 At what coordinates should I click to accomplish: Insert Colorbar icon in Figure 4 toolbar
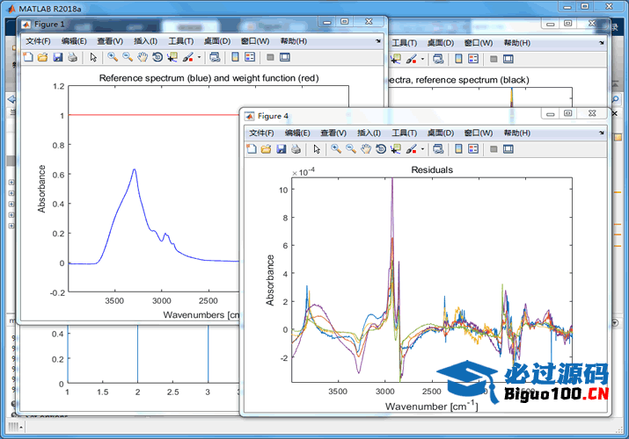[458, 149]
